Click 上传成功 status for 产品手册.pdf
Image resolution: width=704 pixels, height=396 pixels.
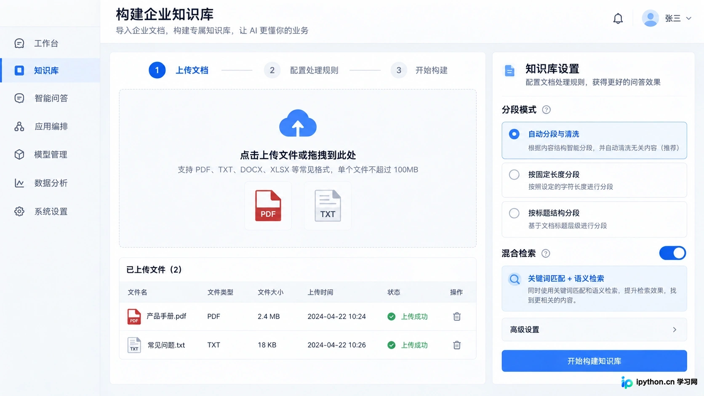tap(408, 316)
